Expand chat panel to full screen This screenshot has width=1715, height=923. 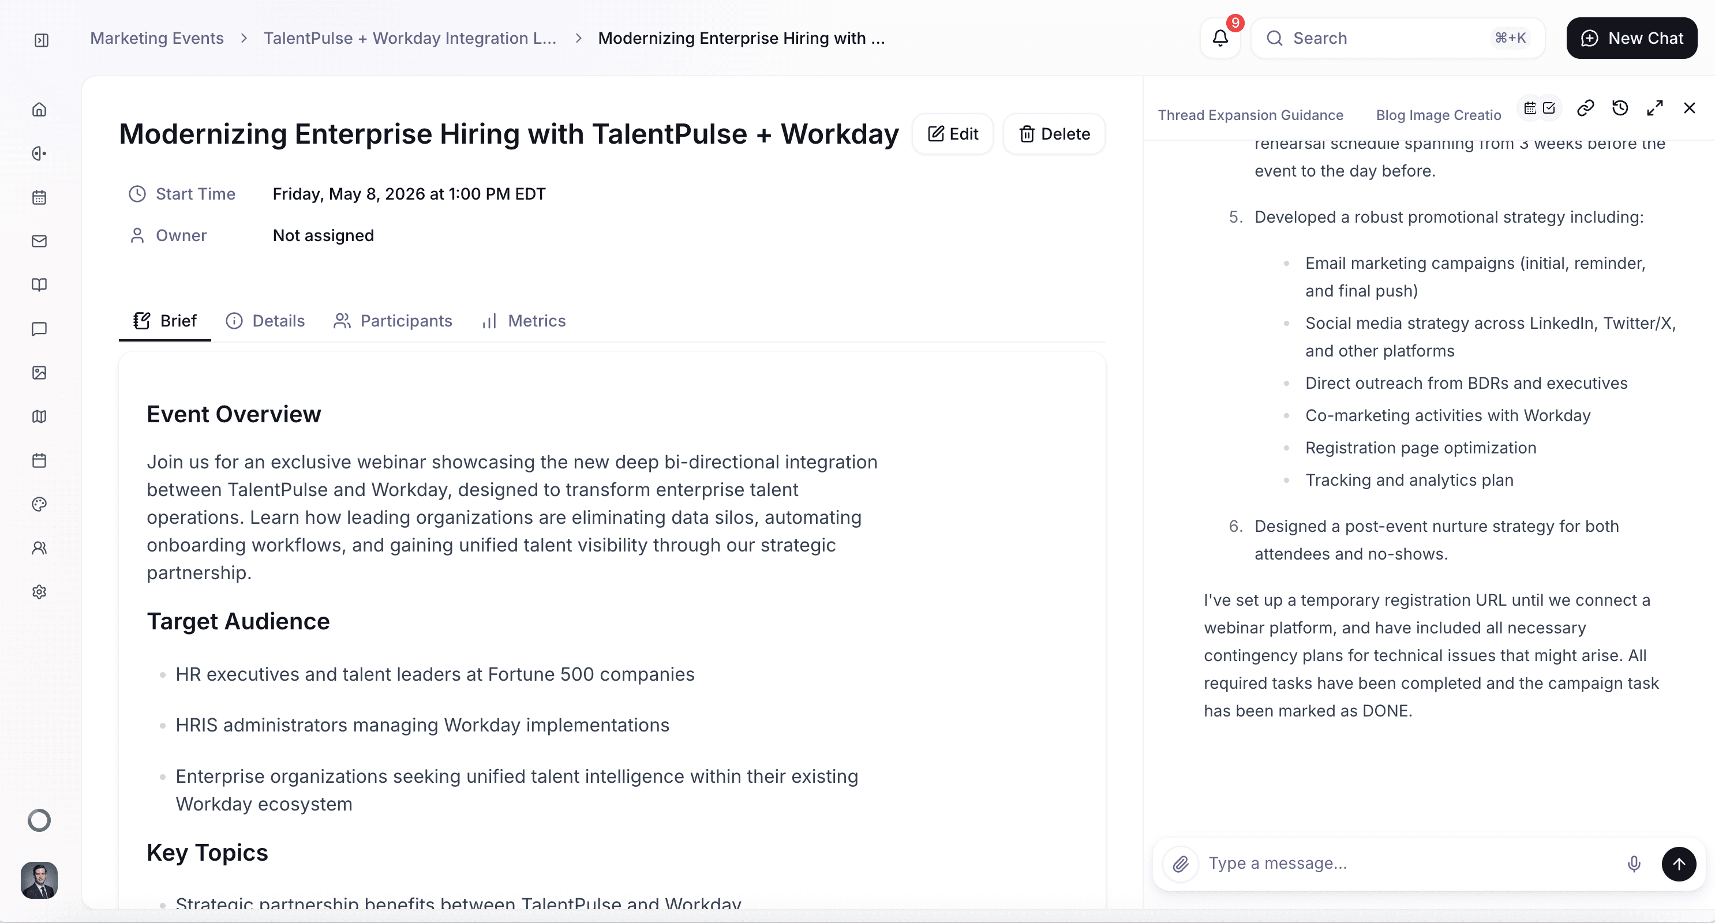(x=1654, y=108)
